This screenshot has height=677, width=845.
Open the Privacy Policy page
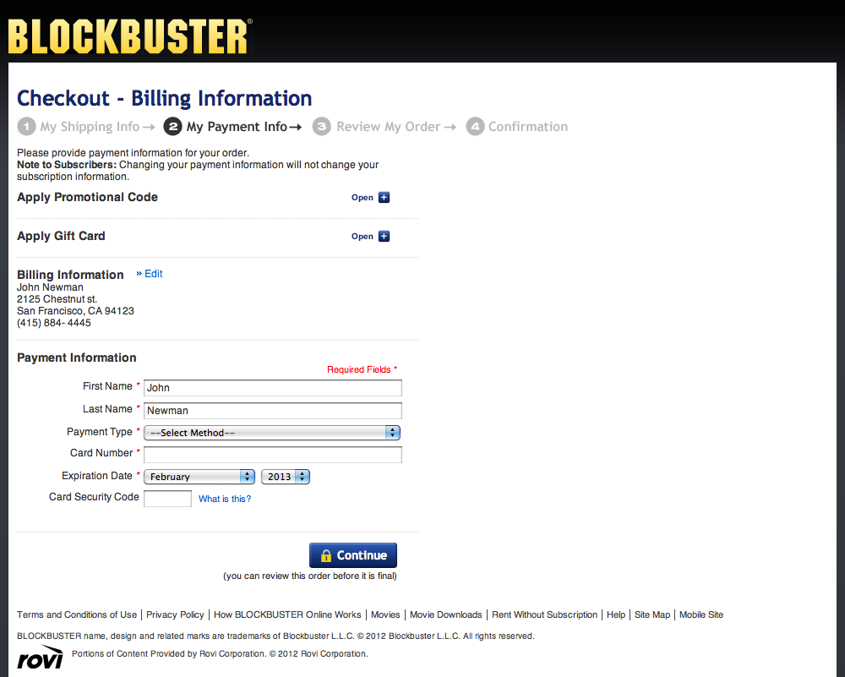point(175,614)
